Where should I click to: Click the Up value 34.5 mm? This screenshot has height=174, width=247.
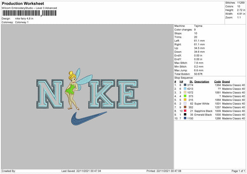click(199, 48)
